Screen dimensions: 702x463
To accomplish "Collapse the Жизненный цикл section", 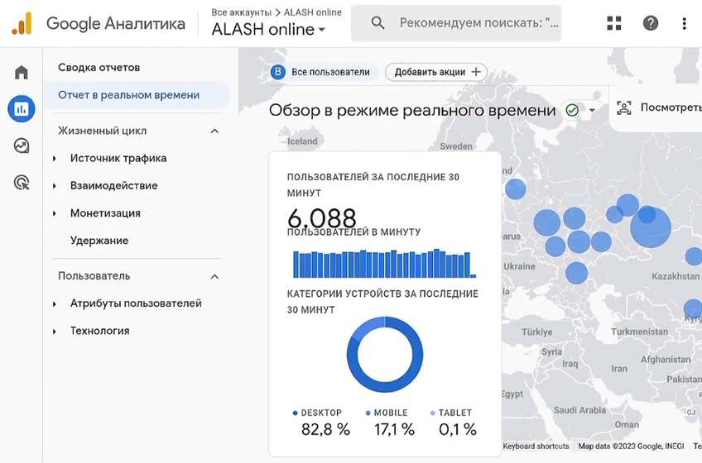I will (x=214, y=131).
